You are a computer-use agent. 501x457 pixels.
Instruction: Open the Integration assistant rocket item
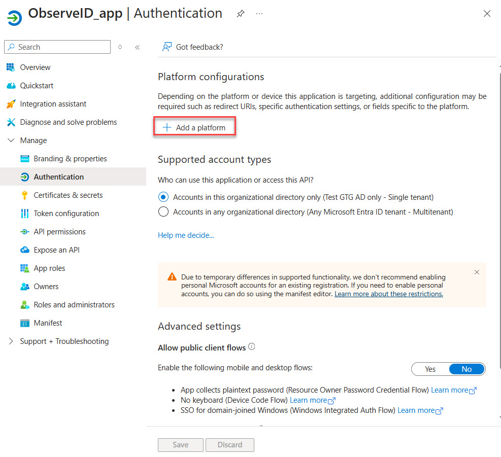click(53, 104)
